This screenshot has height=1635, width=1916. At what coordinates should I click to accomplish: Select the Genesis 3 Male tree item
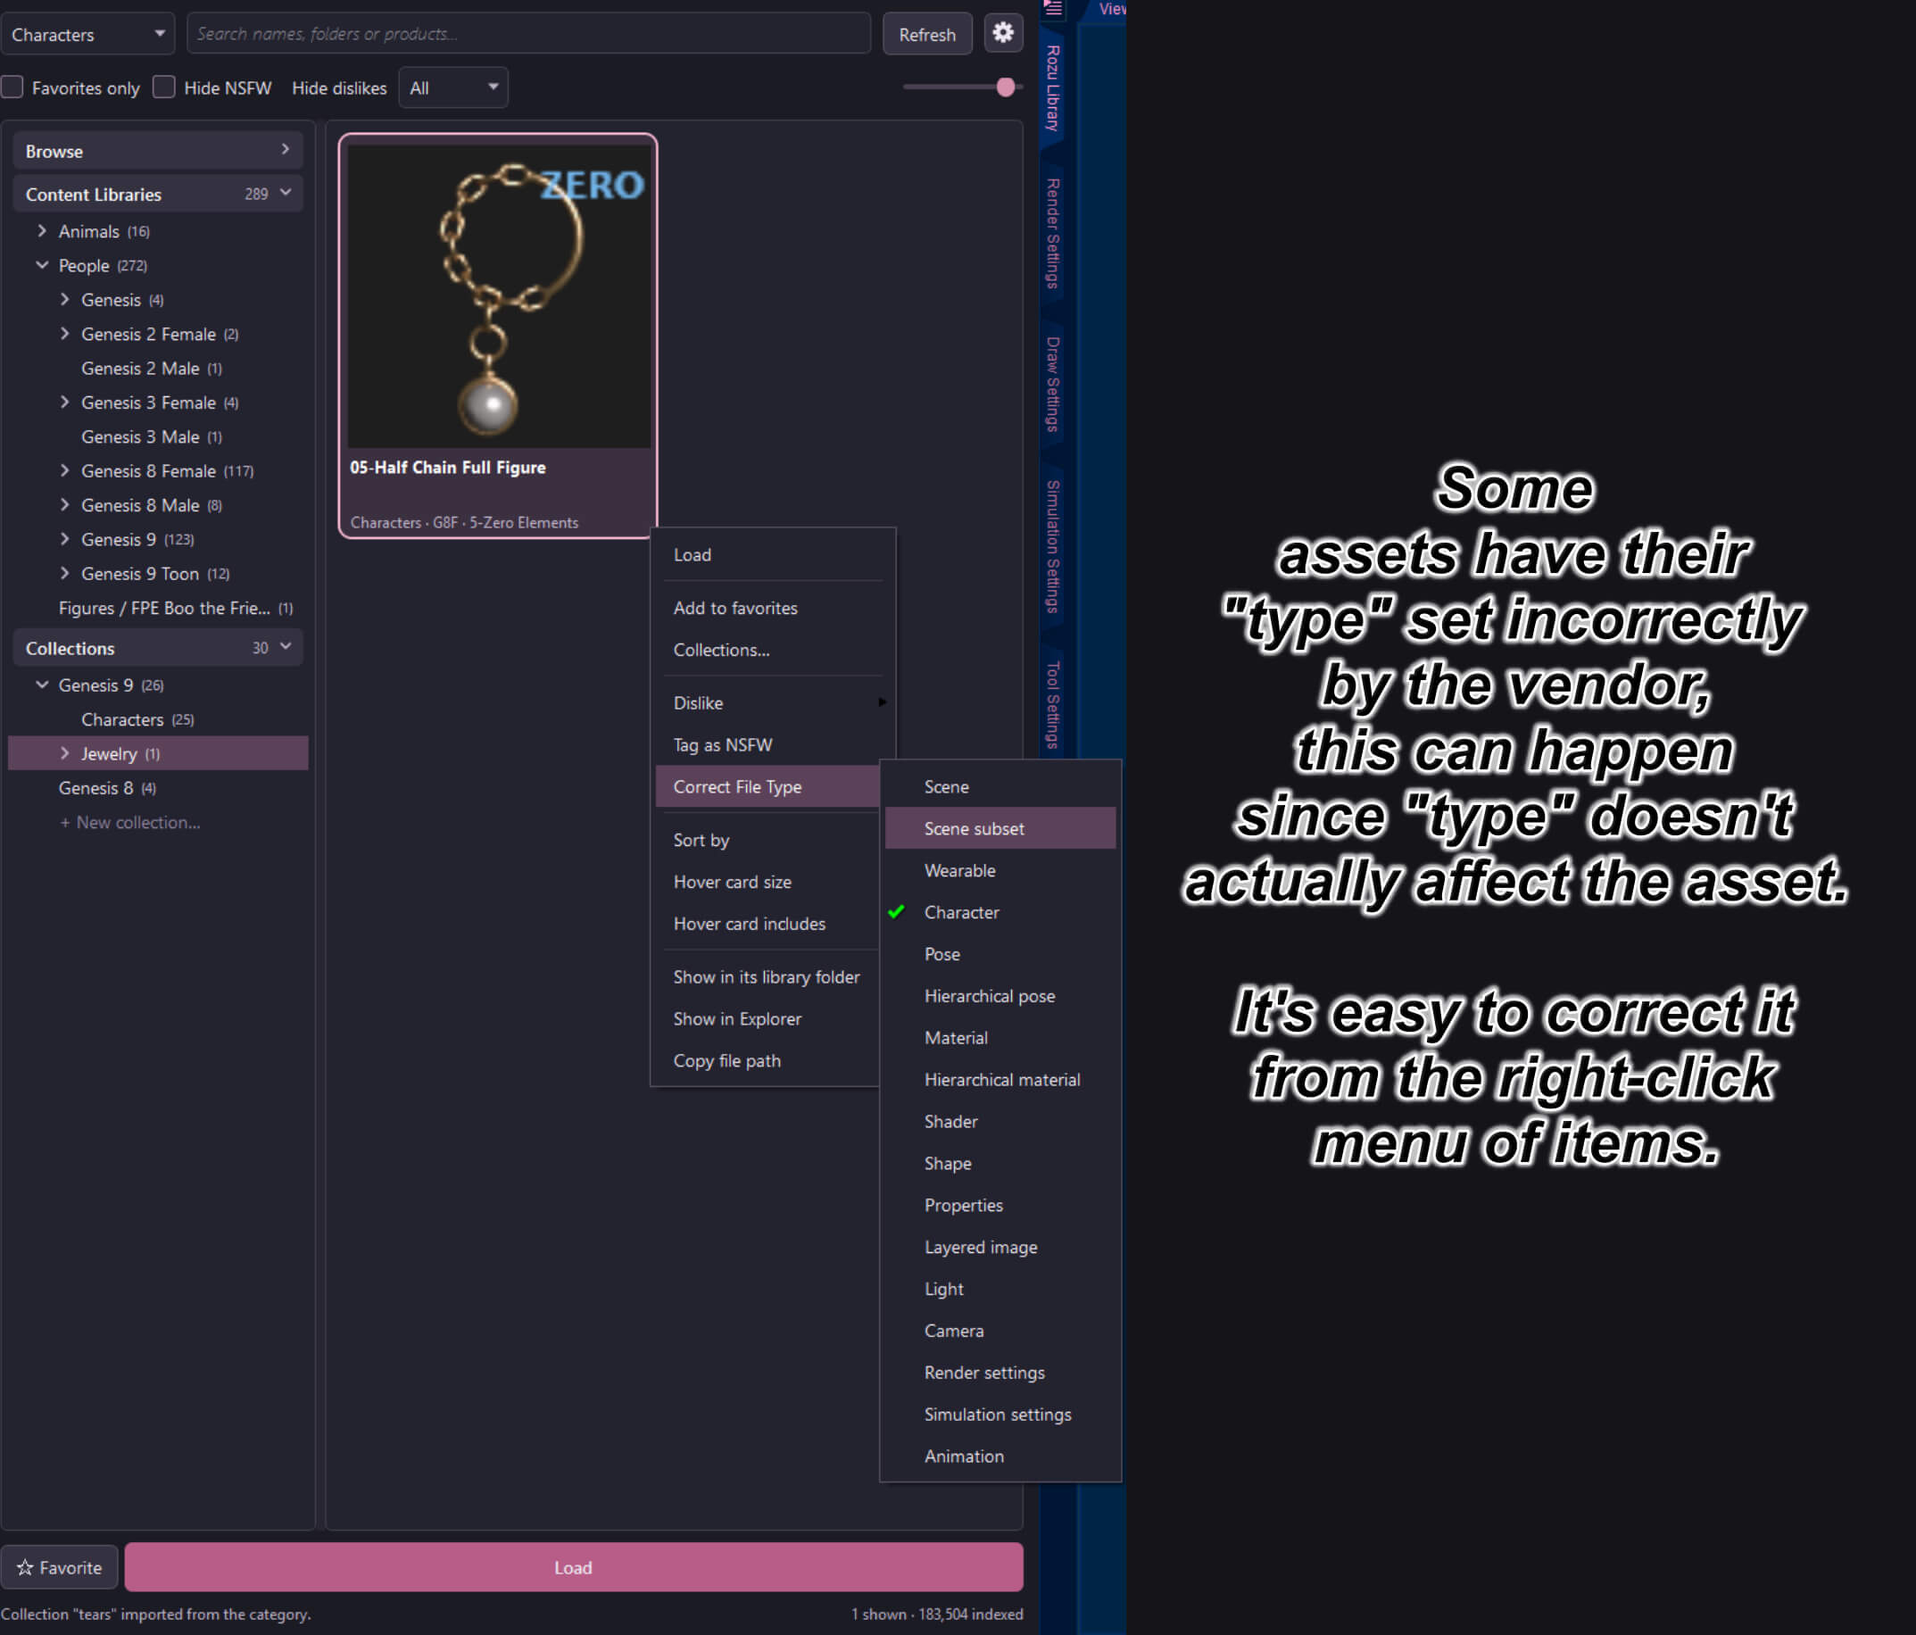[153, 436]
